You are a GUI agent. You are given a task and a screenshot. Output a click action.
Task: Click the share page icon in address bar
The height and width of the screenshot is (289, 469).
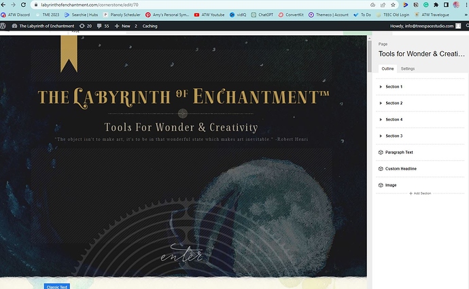coord(383,5)
